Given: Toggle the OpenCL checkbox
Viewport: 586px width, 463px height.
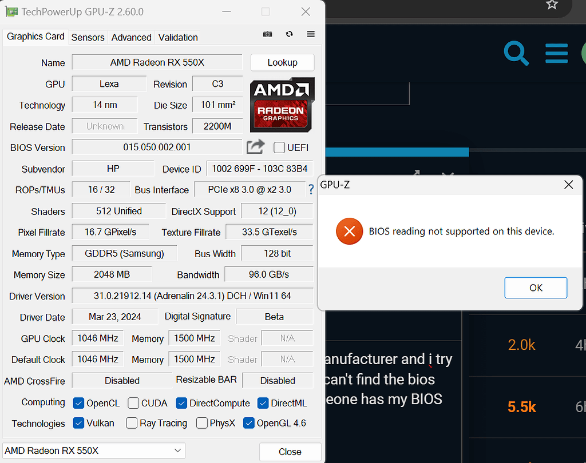Looking at the screenshot, I should [x=78, y=403].
